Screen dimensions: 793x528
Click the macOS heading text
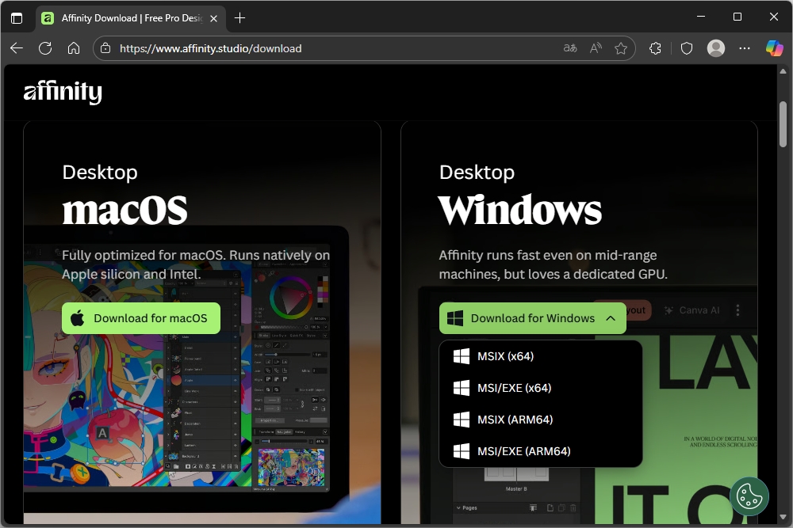125,210
